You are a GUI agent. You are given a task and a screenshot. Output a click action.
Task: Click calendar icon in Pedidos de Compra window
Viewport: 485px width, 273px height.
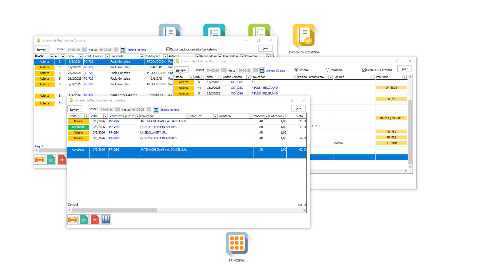(123, 50)
